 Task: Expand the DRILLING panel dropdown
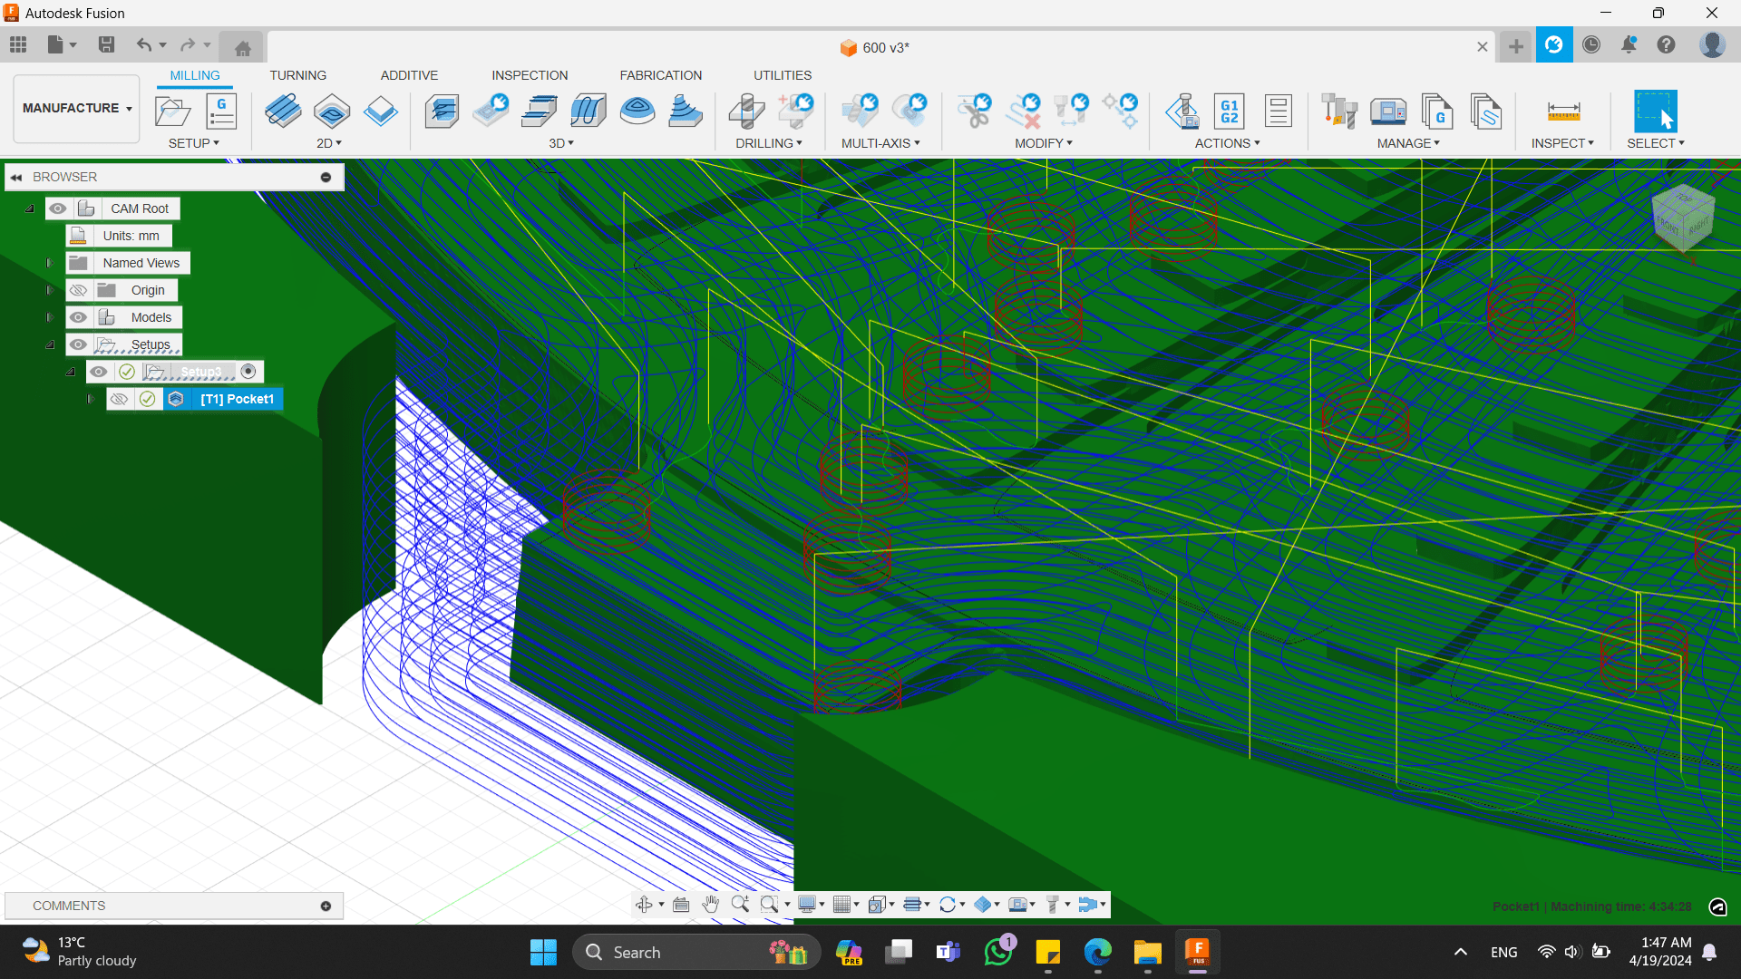point(769,143)
